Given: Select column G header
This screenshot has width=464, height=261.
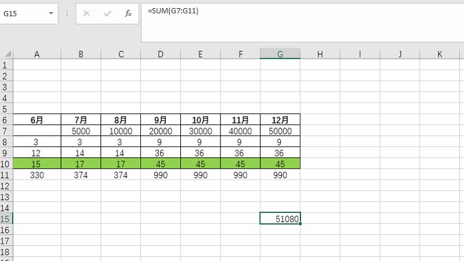Looking at the screenshot, I should coord(280,54).
